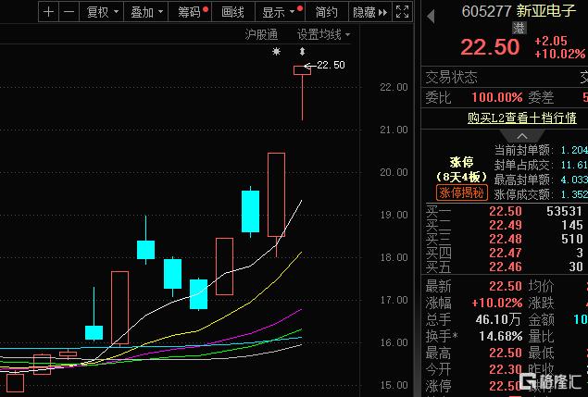Screen dimensions: 588x397
Task: Click the 8天4板 limit-up label
Action: [462, 177]
